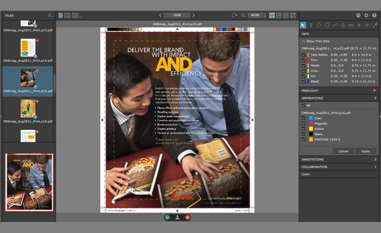Click the Black color swatch
The image size is (381, 233).
click(x=311, y=134)
